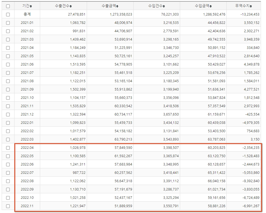Click total export amount 1,273,358,023

pyautogui.click(x=121, y=14)
